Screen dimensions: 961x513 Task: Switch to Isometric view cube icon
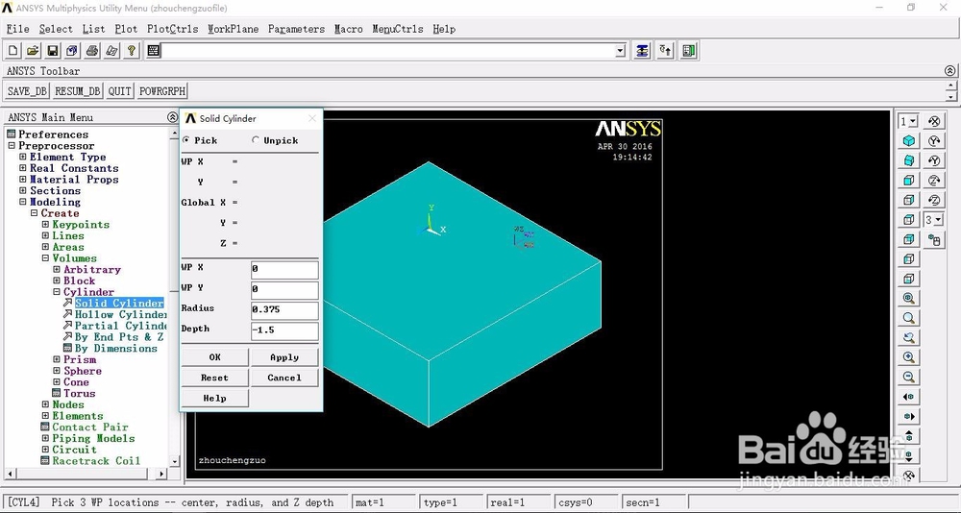click(x=909, y=141)
